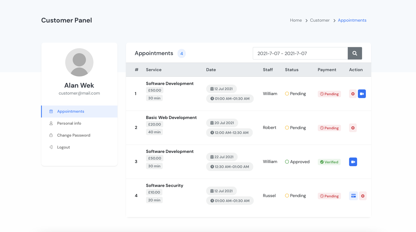Cancel the Software Security appointment
Viewport: 416px width, 232px height.
(x=363, y=196)
